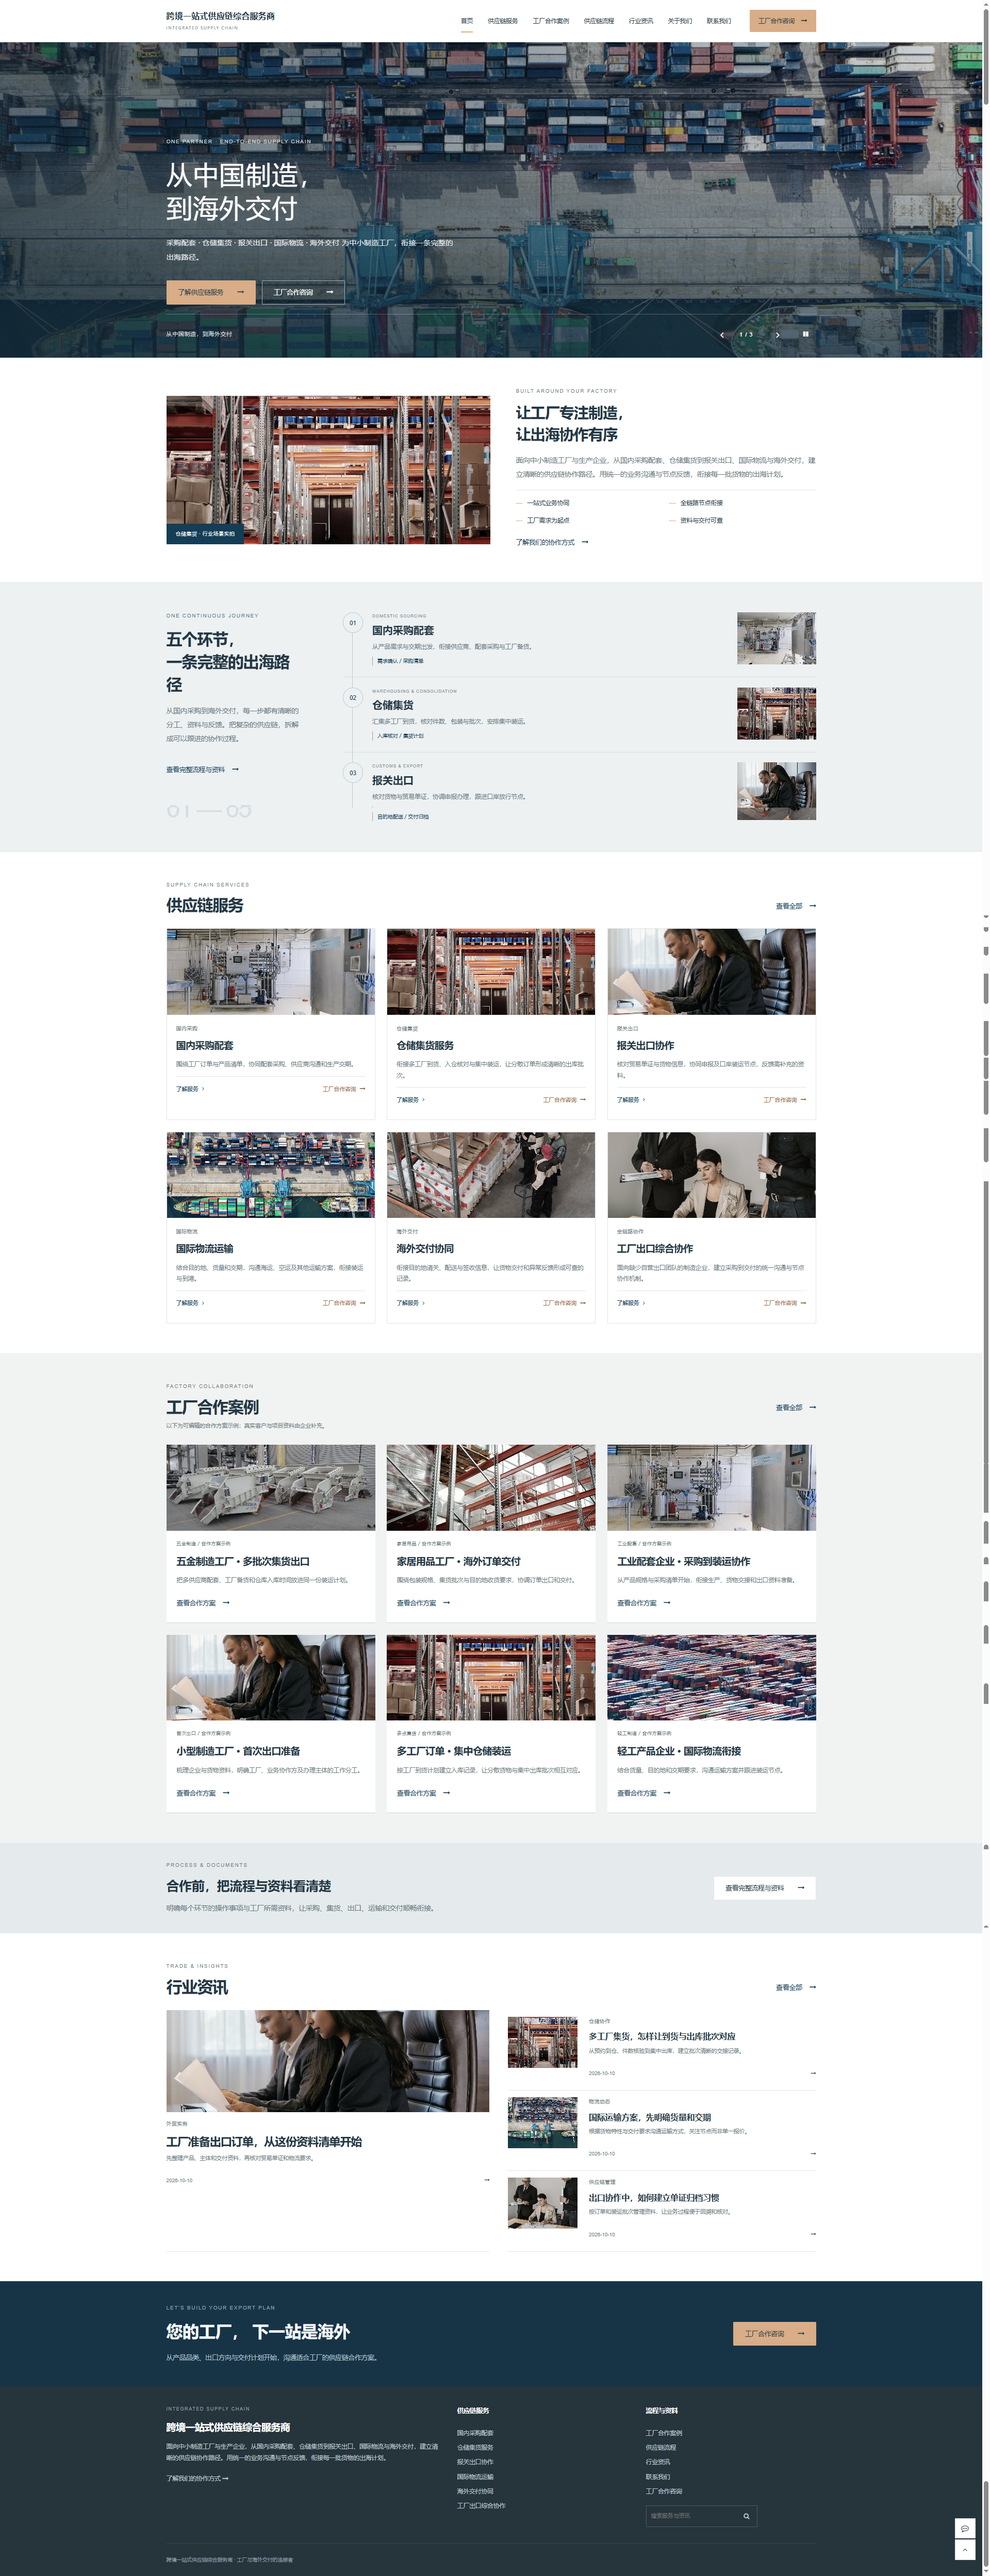Open the 海外交付协同 service card image
This screenshot has width=990, height=2576.
point(491,1175)
